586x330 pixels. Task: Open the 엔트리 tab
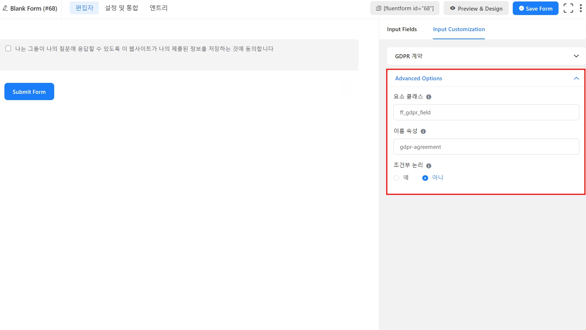pyautogui.click(x=159, y=8)
